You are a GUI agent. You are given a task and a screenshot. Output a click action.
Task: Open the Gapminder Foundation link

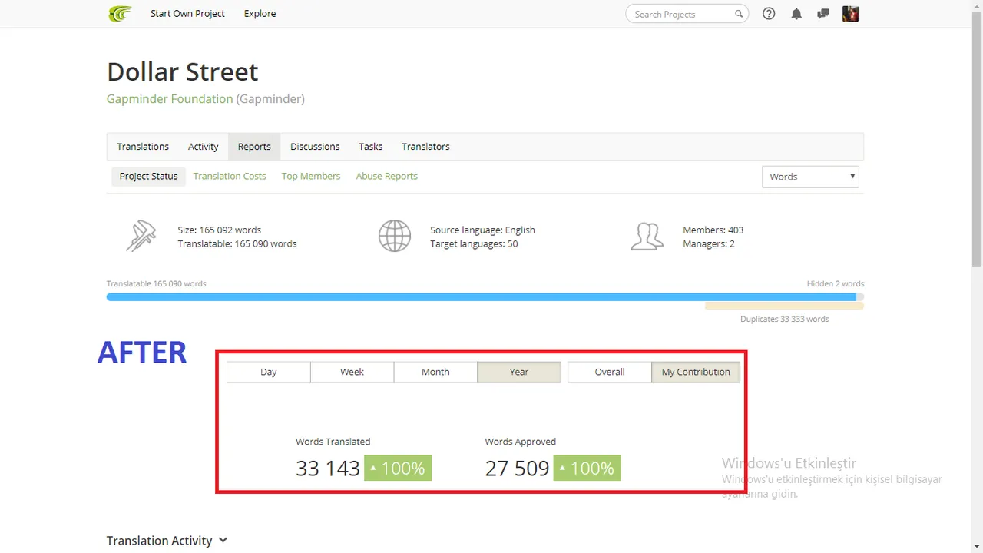pyautogui.click(x=170, y=99)
